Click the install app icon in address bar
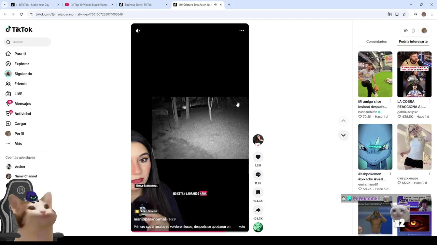 tap(397, 14)
